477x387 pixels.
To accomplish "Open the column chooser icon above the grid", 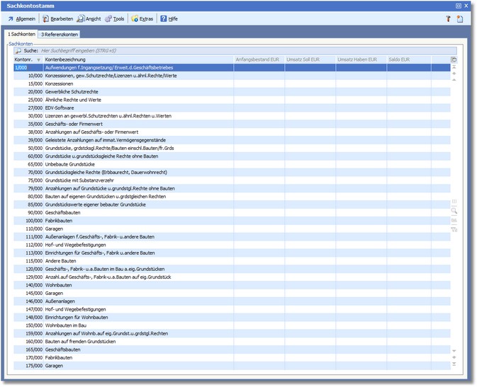I will tap(454, 59).
